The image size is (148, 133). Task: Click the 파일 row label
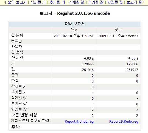(15, 81)
